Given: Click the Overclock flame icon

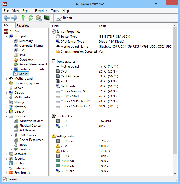Looking at the screenshot, I should (16, 60).
